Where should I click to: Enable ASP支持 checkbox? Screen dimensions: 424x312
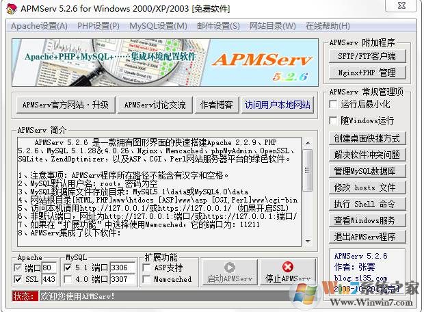click(146, 268)
